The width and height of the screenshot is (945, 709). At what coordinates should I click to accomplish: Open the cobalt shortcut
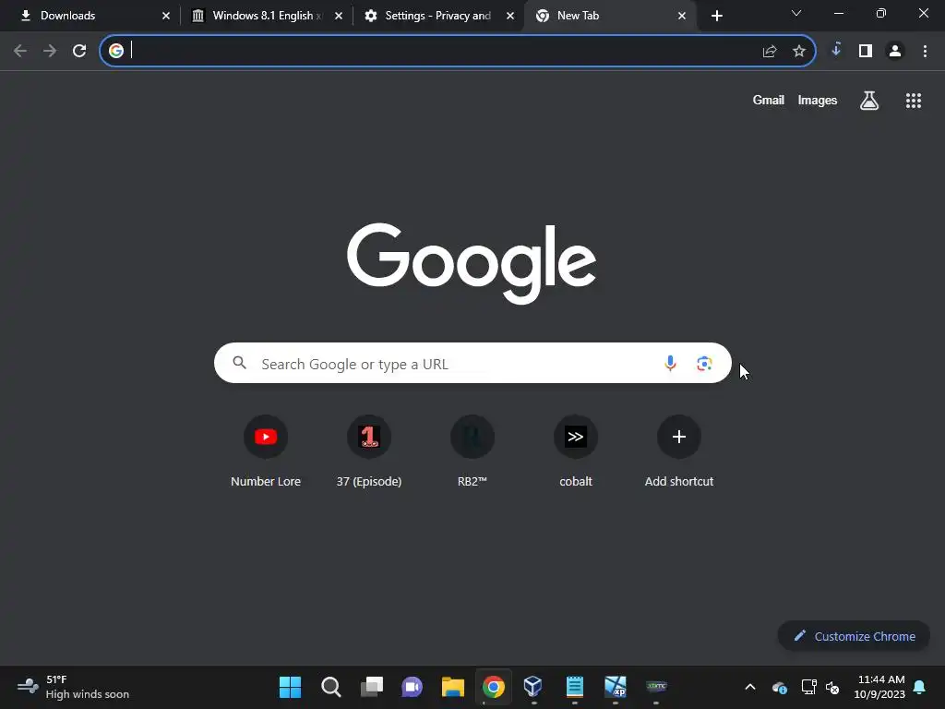tap(576, 451)
